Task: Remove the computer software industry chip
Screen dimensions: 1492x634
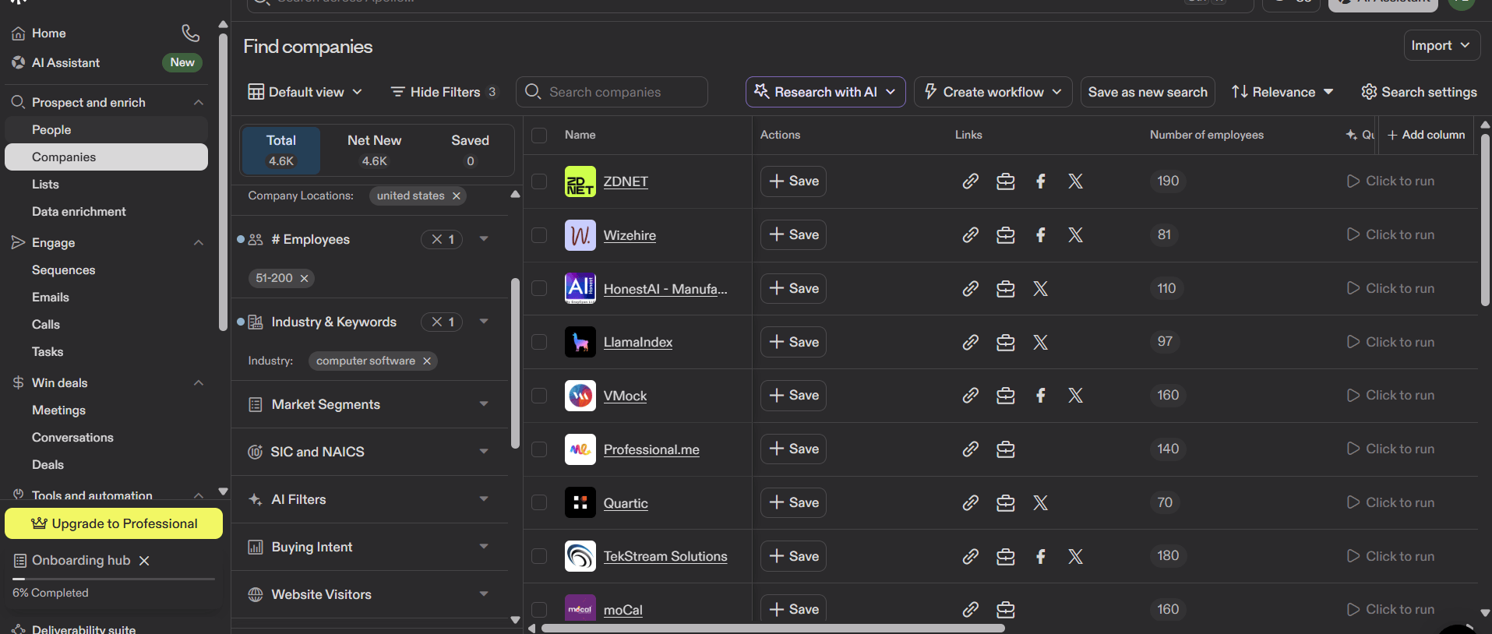Action: pyautogui.click(x=427, y=361)
